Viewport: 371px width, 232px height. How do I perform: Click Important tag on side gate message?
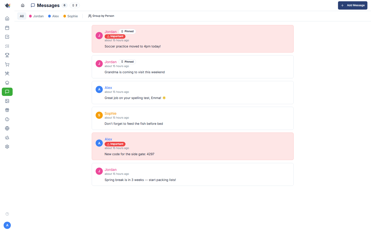tap(115, 144)
